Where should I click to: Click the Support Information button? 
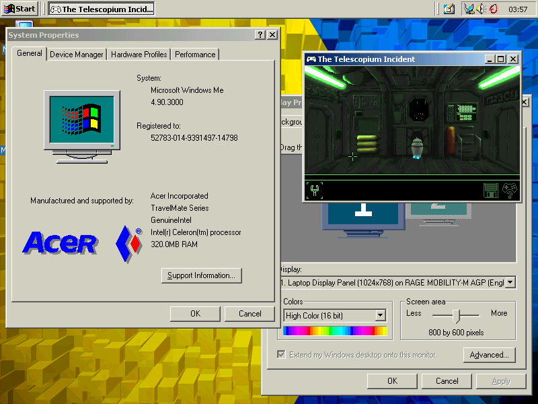point(201,275)
